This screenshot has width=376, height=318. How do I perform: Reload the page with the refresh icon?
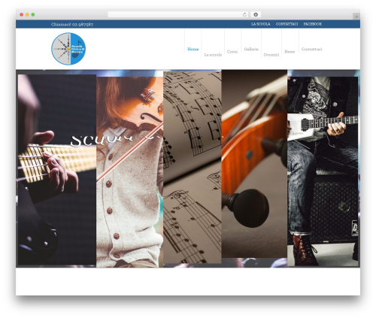click(244, 14)
